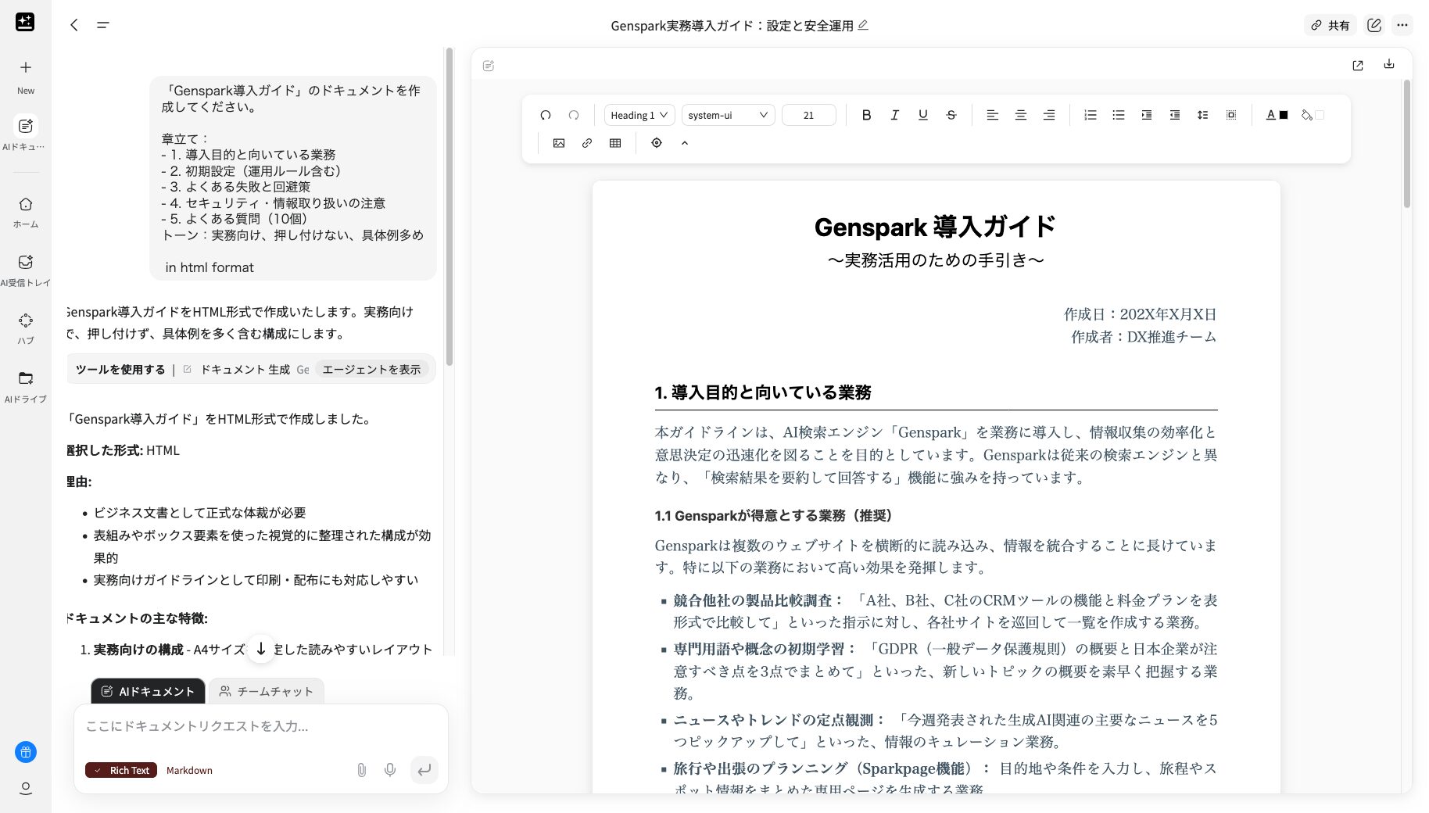Switch to the チームチャット tab
Image resolution: width=1429 pixels, height=813 pixels.
coord(267,691)
